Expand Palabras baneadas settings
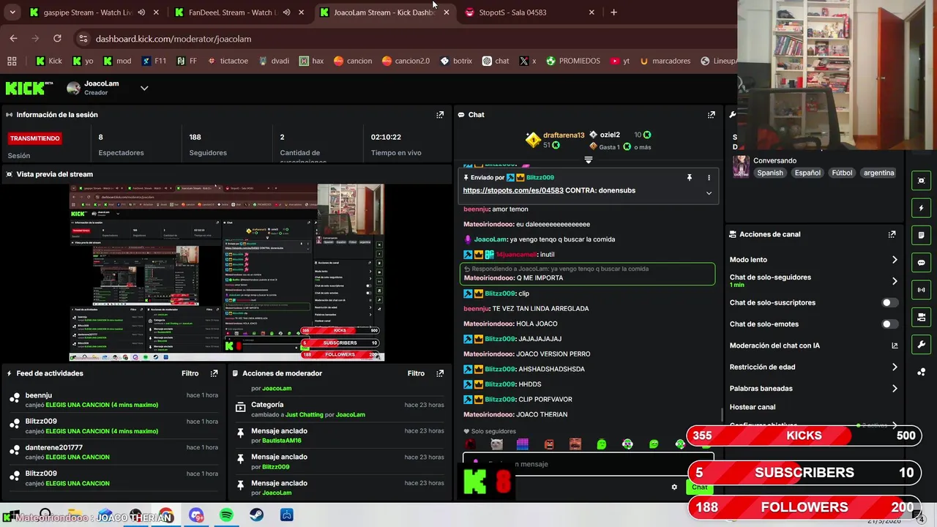The width and height of the screenshot is (937, 527). (895, 389)
